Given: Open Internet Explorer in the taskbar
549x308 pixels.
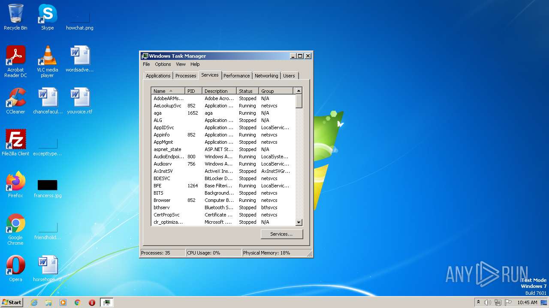Looking at the screenshot, I should [34, 302].
